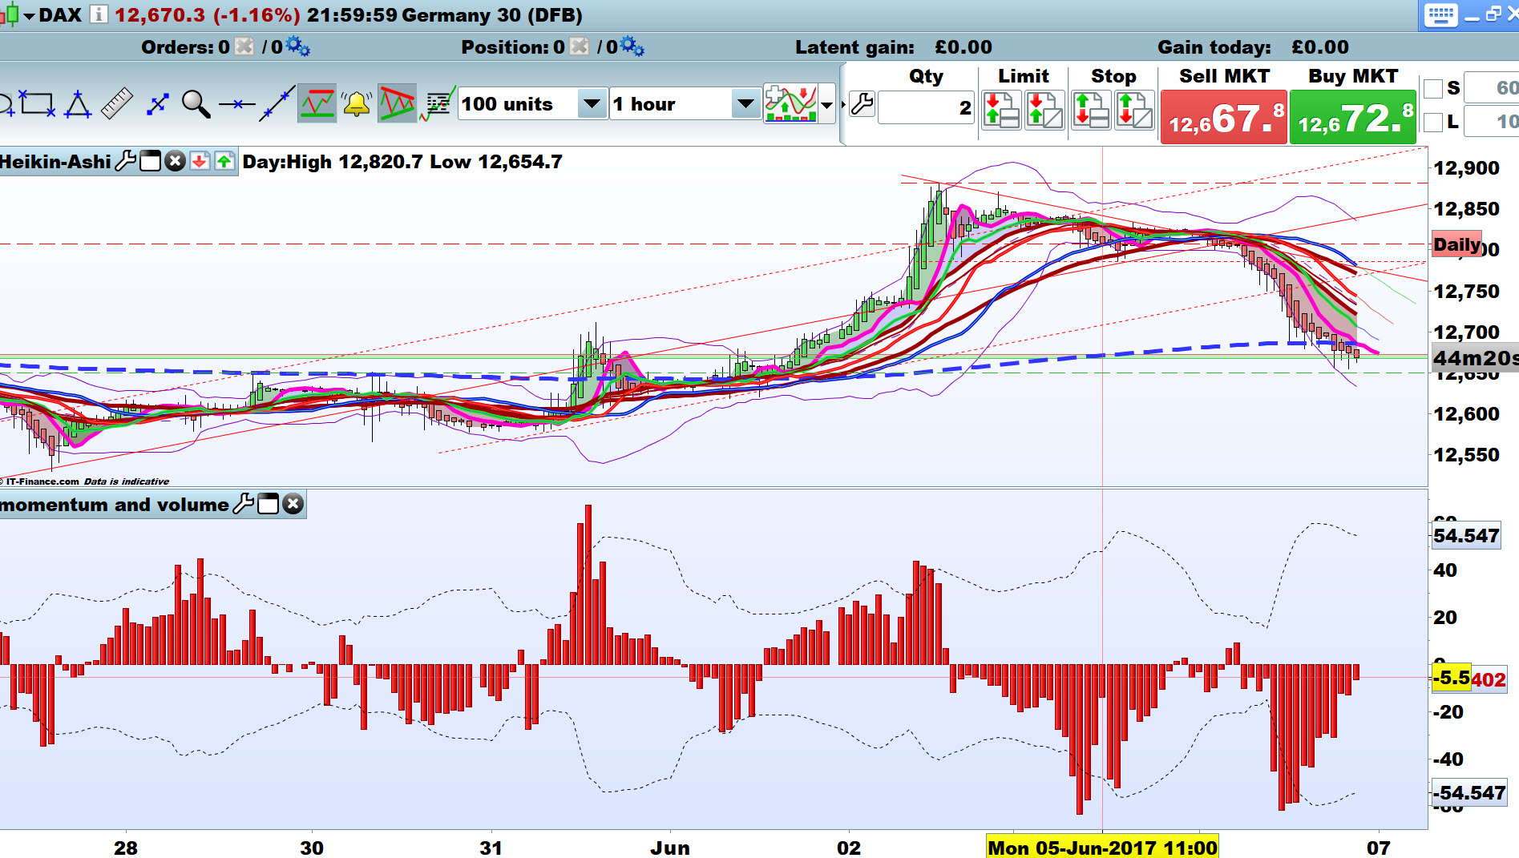The image size is (1519, 858).
Task: Click the Heikin-Ashi panel title
Action: click(55, 162)
